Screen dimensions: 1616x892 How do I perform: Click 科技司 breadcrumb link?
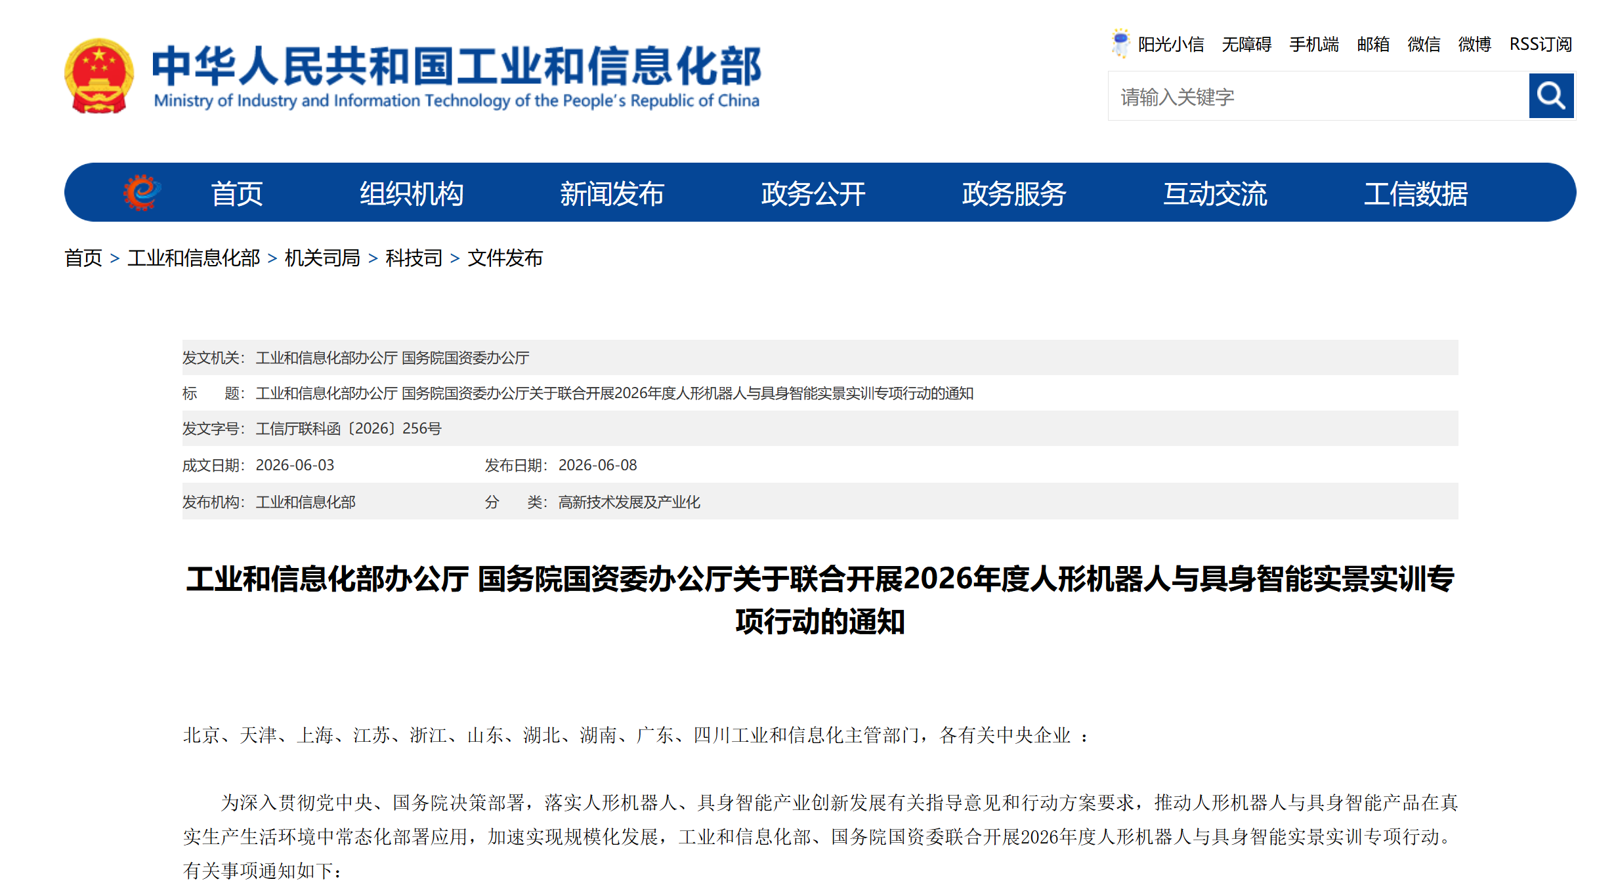414,258
